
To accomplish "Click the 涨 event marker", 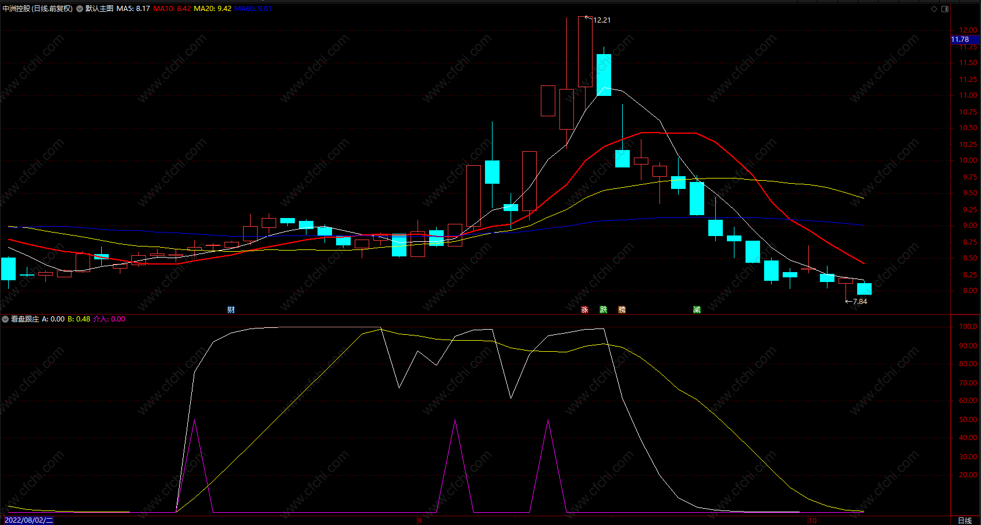I will [x=585, y=310].
